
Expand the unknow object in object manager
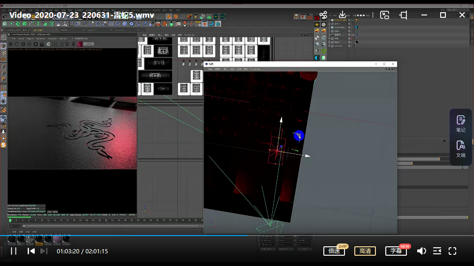pos(329,46)
